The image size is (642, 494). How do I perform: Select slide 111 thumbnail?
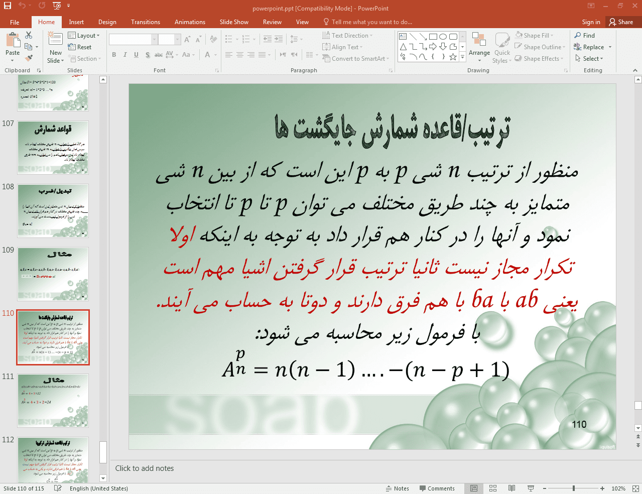pyautogui.click(x=53, y=401)
